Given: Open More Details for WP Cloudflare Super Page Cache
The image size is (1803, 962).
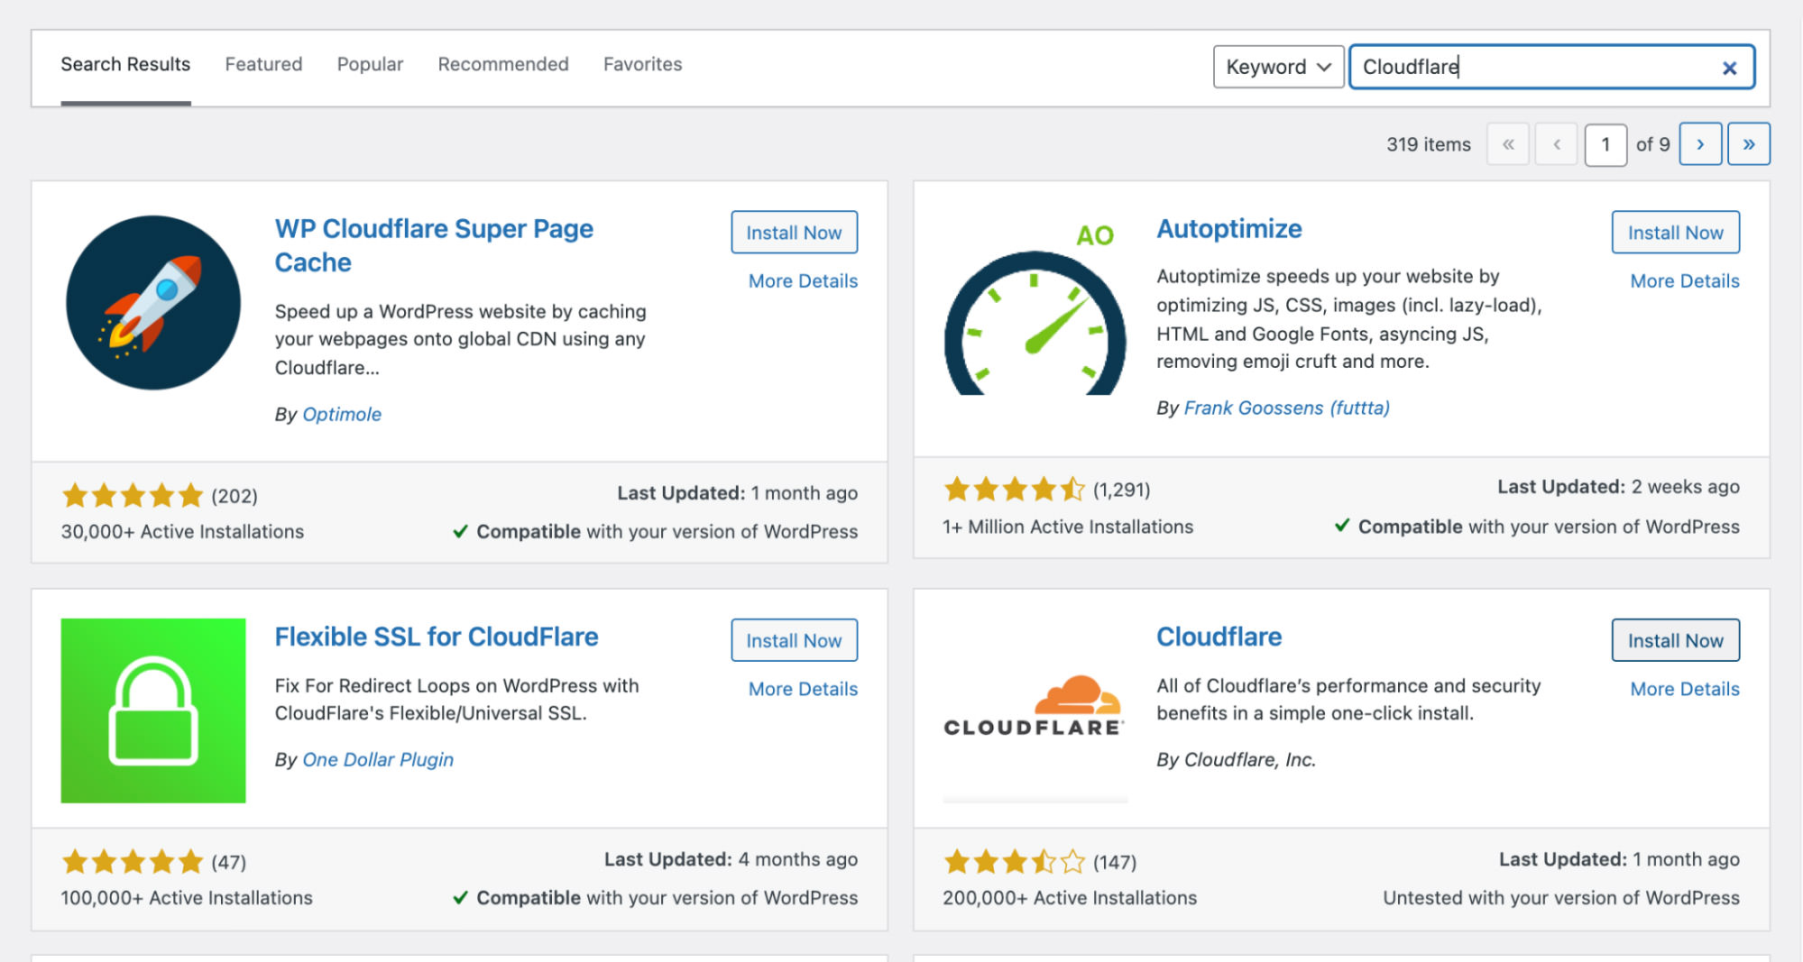Looking at the screenshot, I should [803, 281].
